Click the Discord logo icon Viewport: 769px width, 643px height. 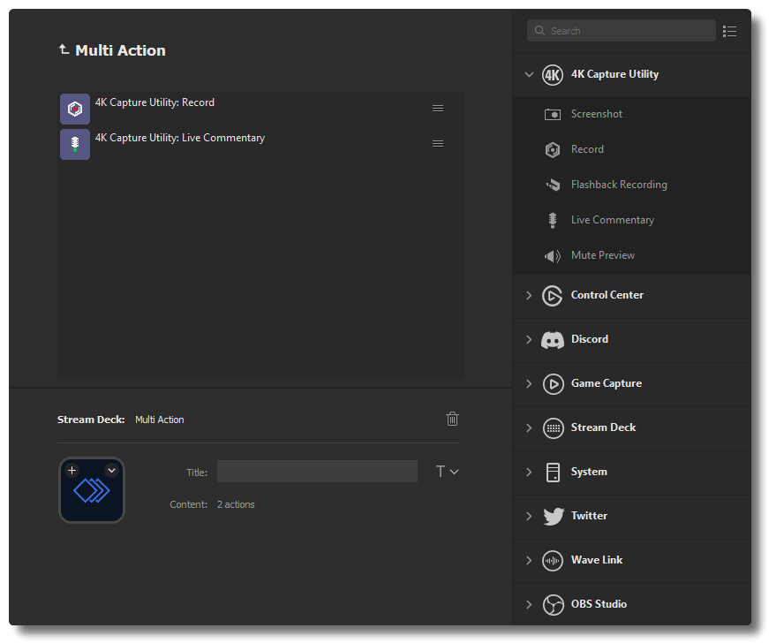tap(553, 340)
